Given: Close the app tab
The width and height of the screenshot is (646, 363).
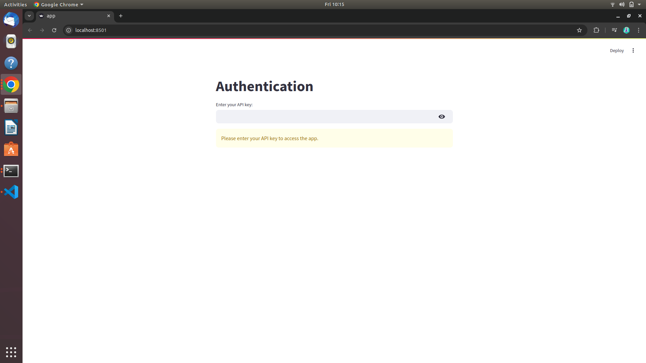Looking at the screenshot, I should pyautogui.click(x=109, y=16).
